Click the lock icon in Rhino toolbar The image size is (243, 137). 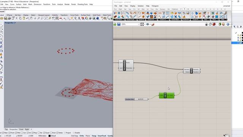pyautogui.click(x=79, y=18)
